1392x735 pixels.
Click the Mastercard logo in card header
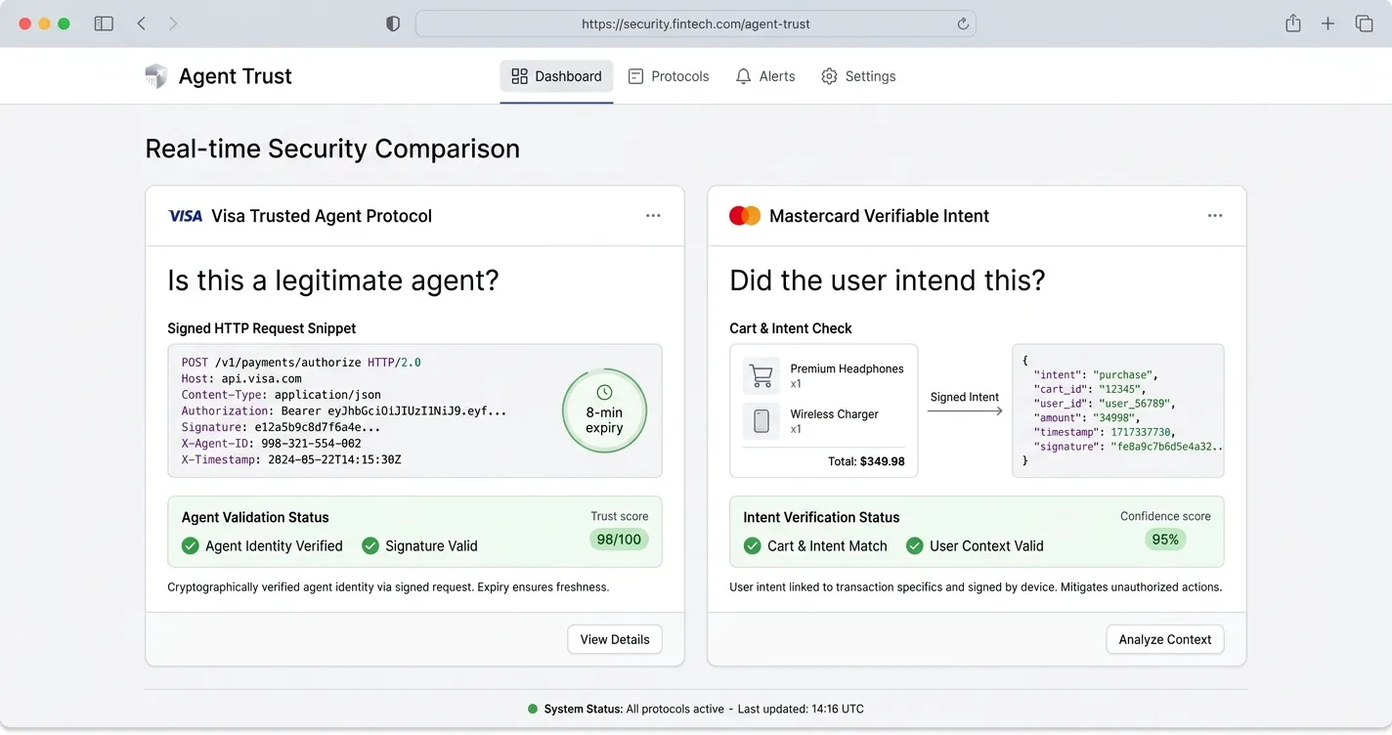click(x=745, y=216)
